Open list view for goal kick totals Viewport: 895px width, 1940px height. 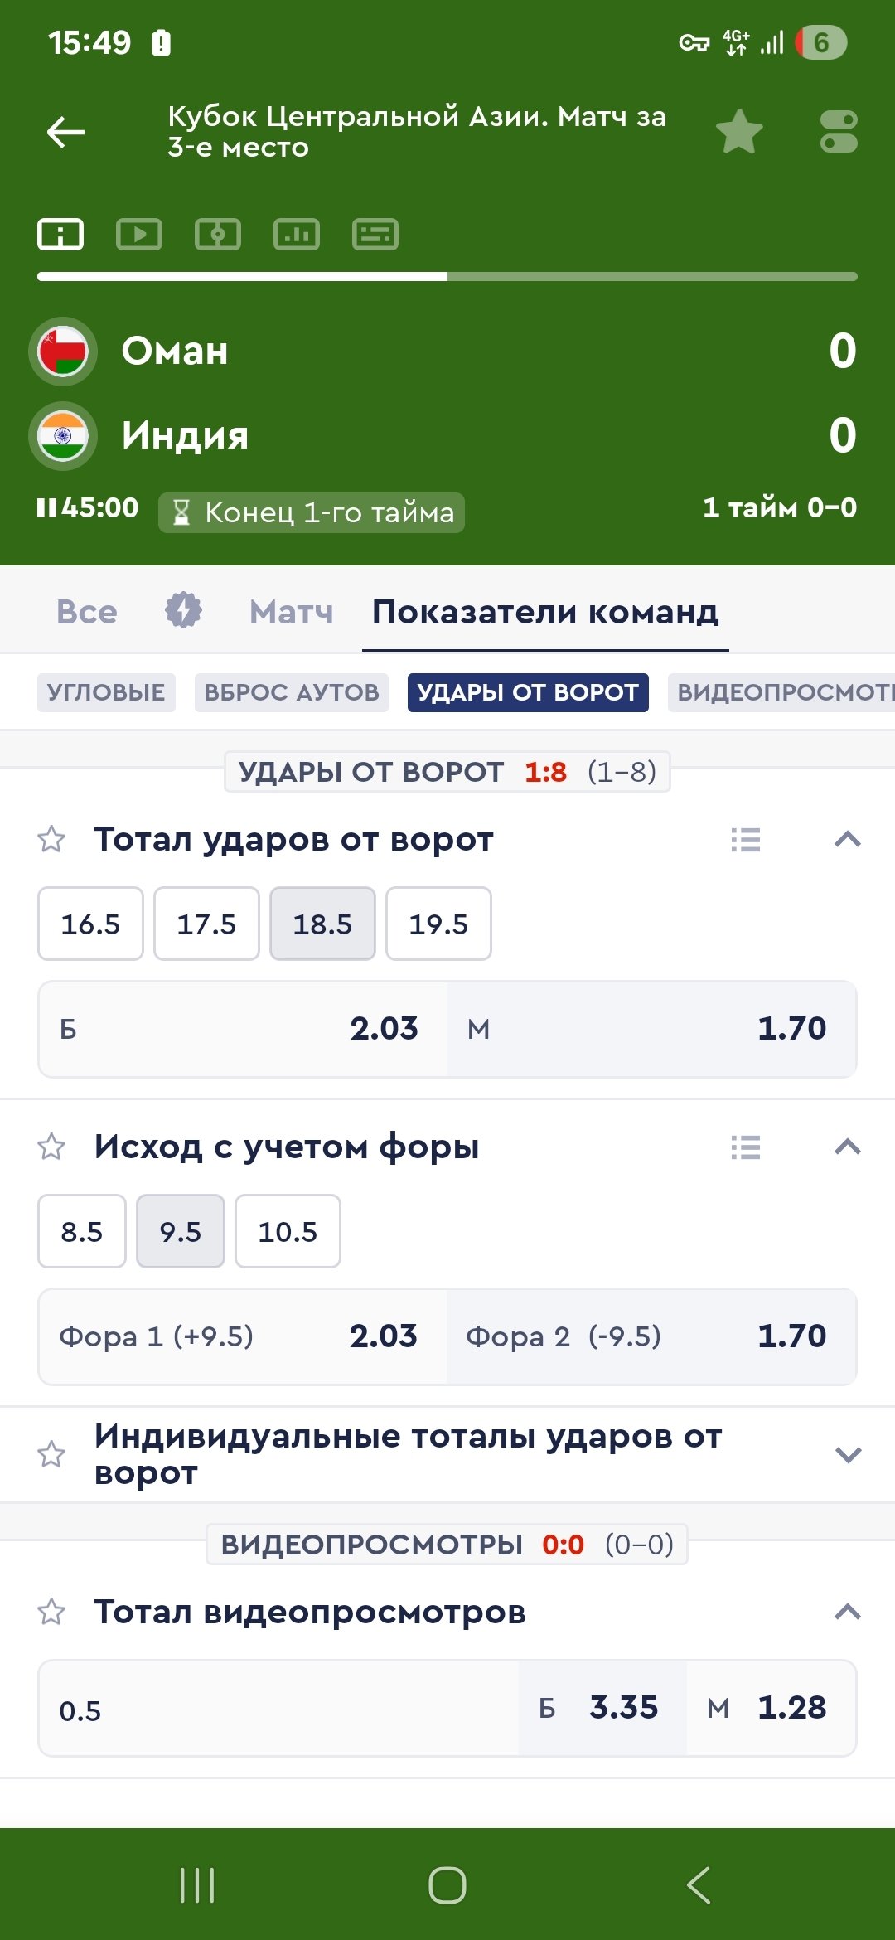click(x=746, y=840)
